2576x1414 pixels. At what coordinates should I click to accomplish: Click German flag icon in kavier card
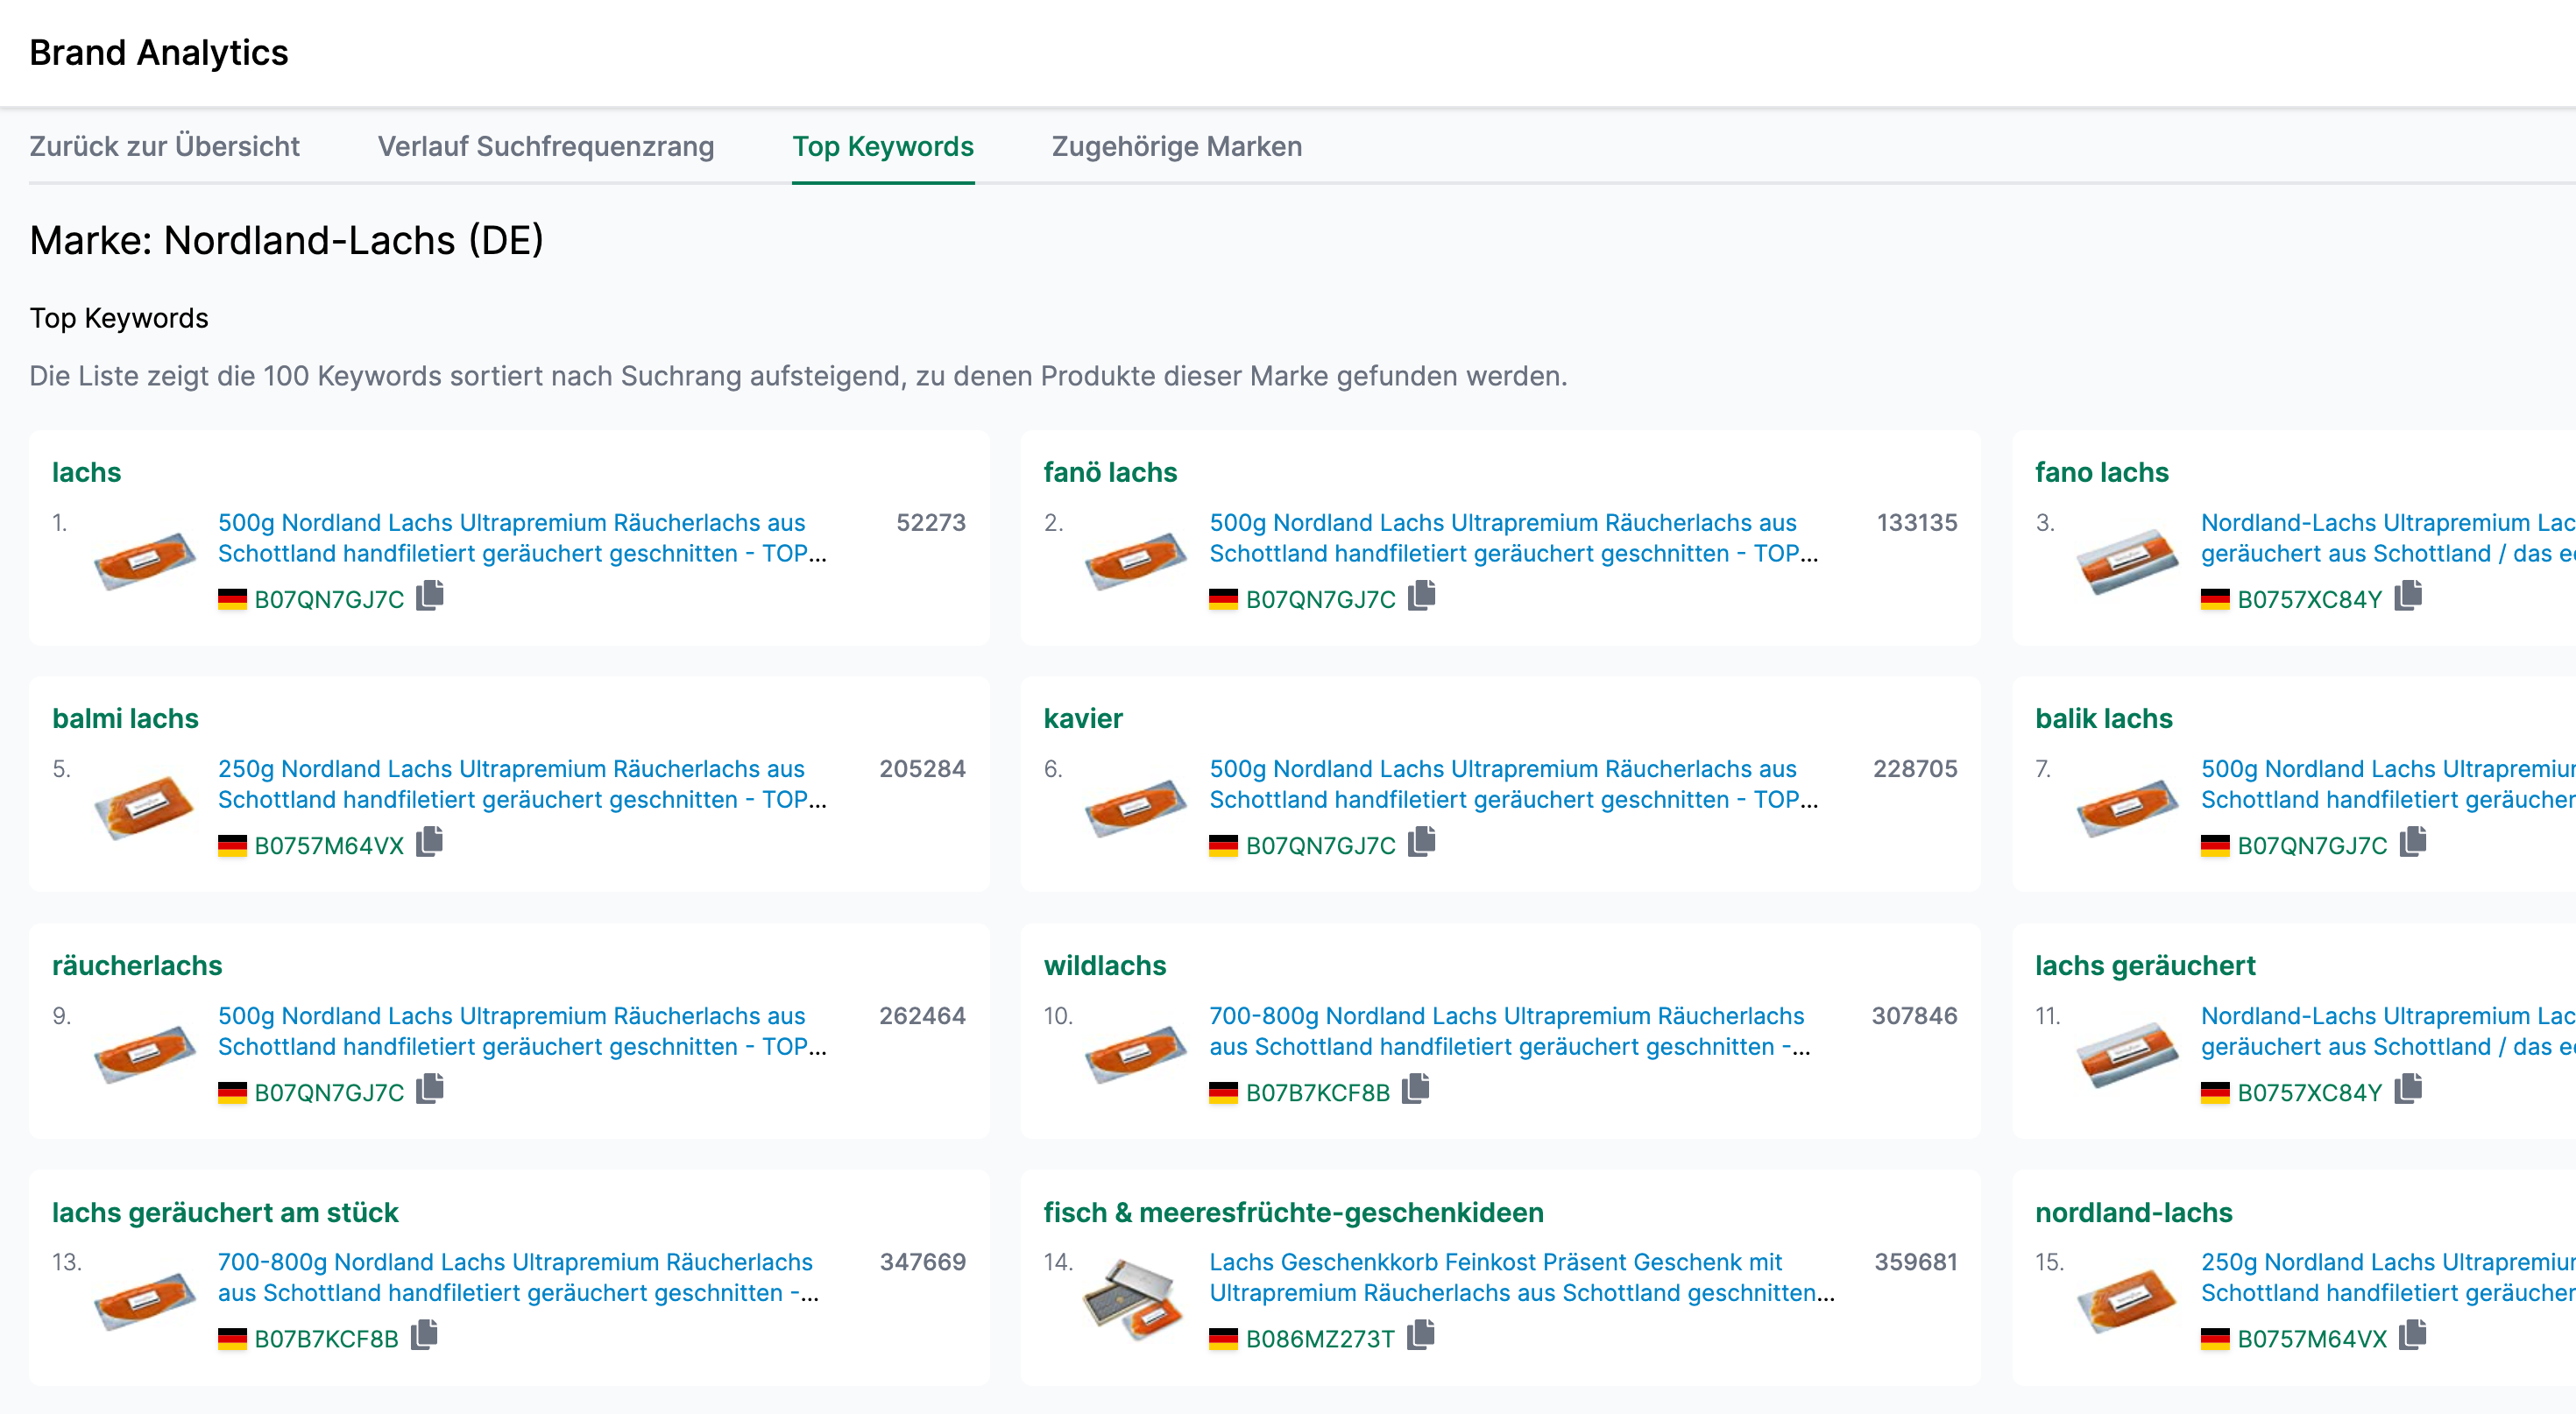(1223, 846)
